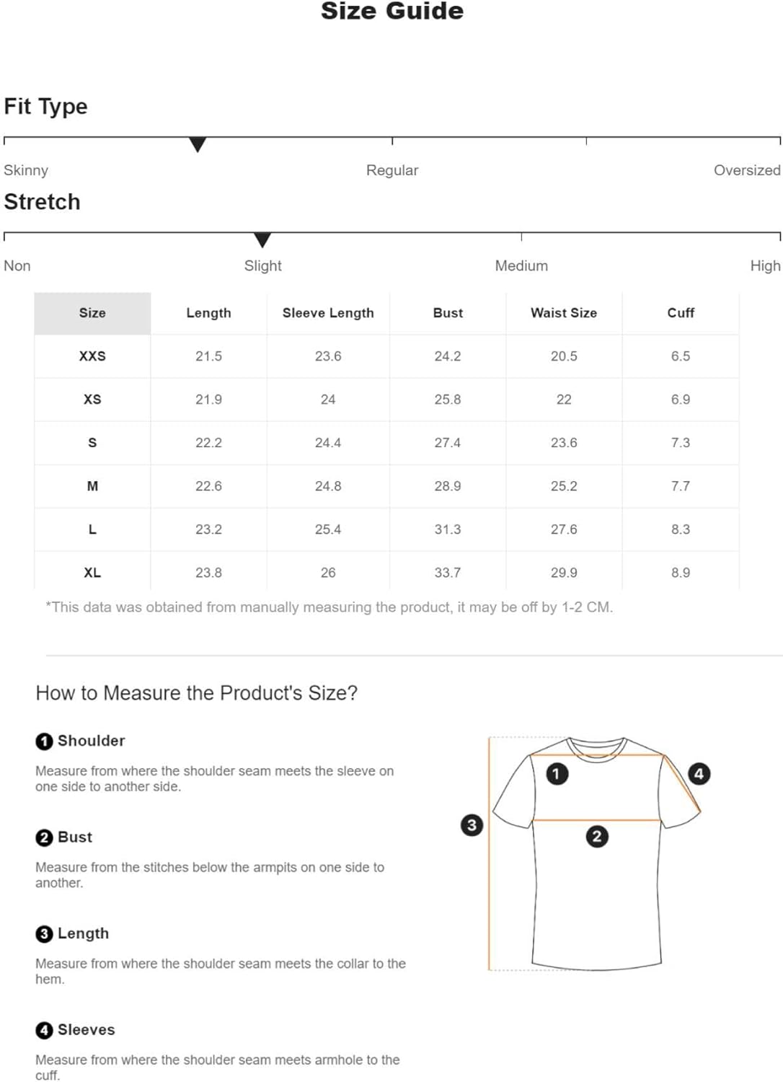Select the Size column header
Image resolution: width=783 pixels, height=1082 pixels.
92,313
